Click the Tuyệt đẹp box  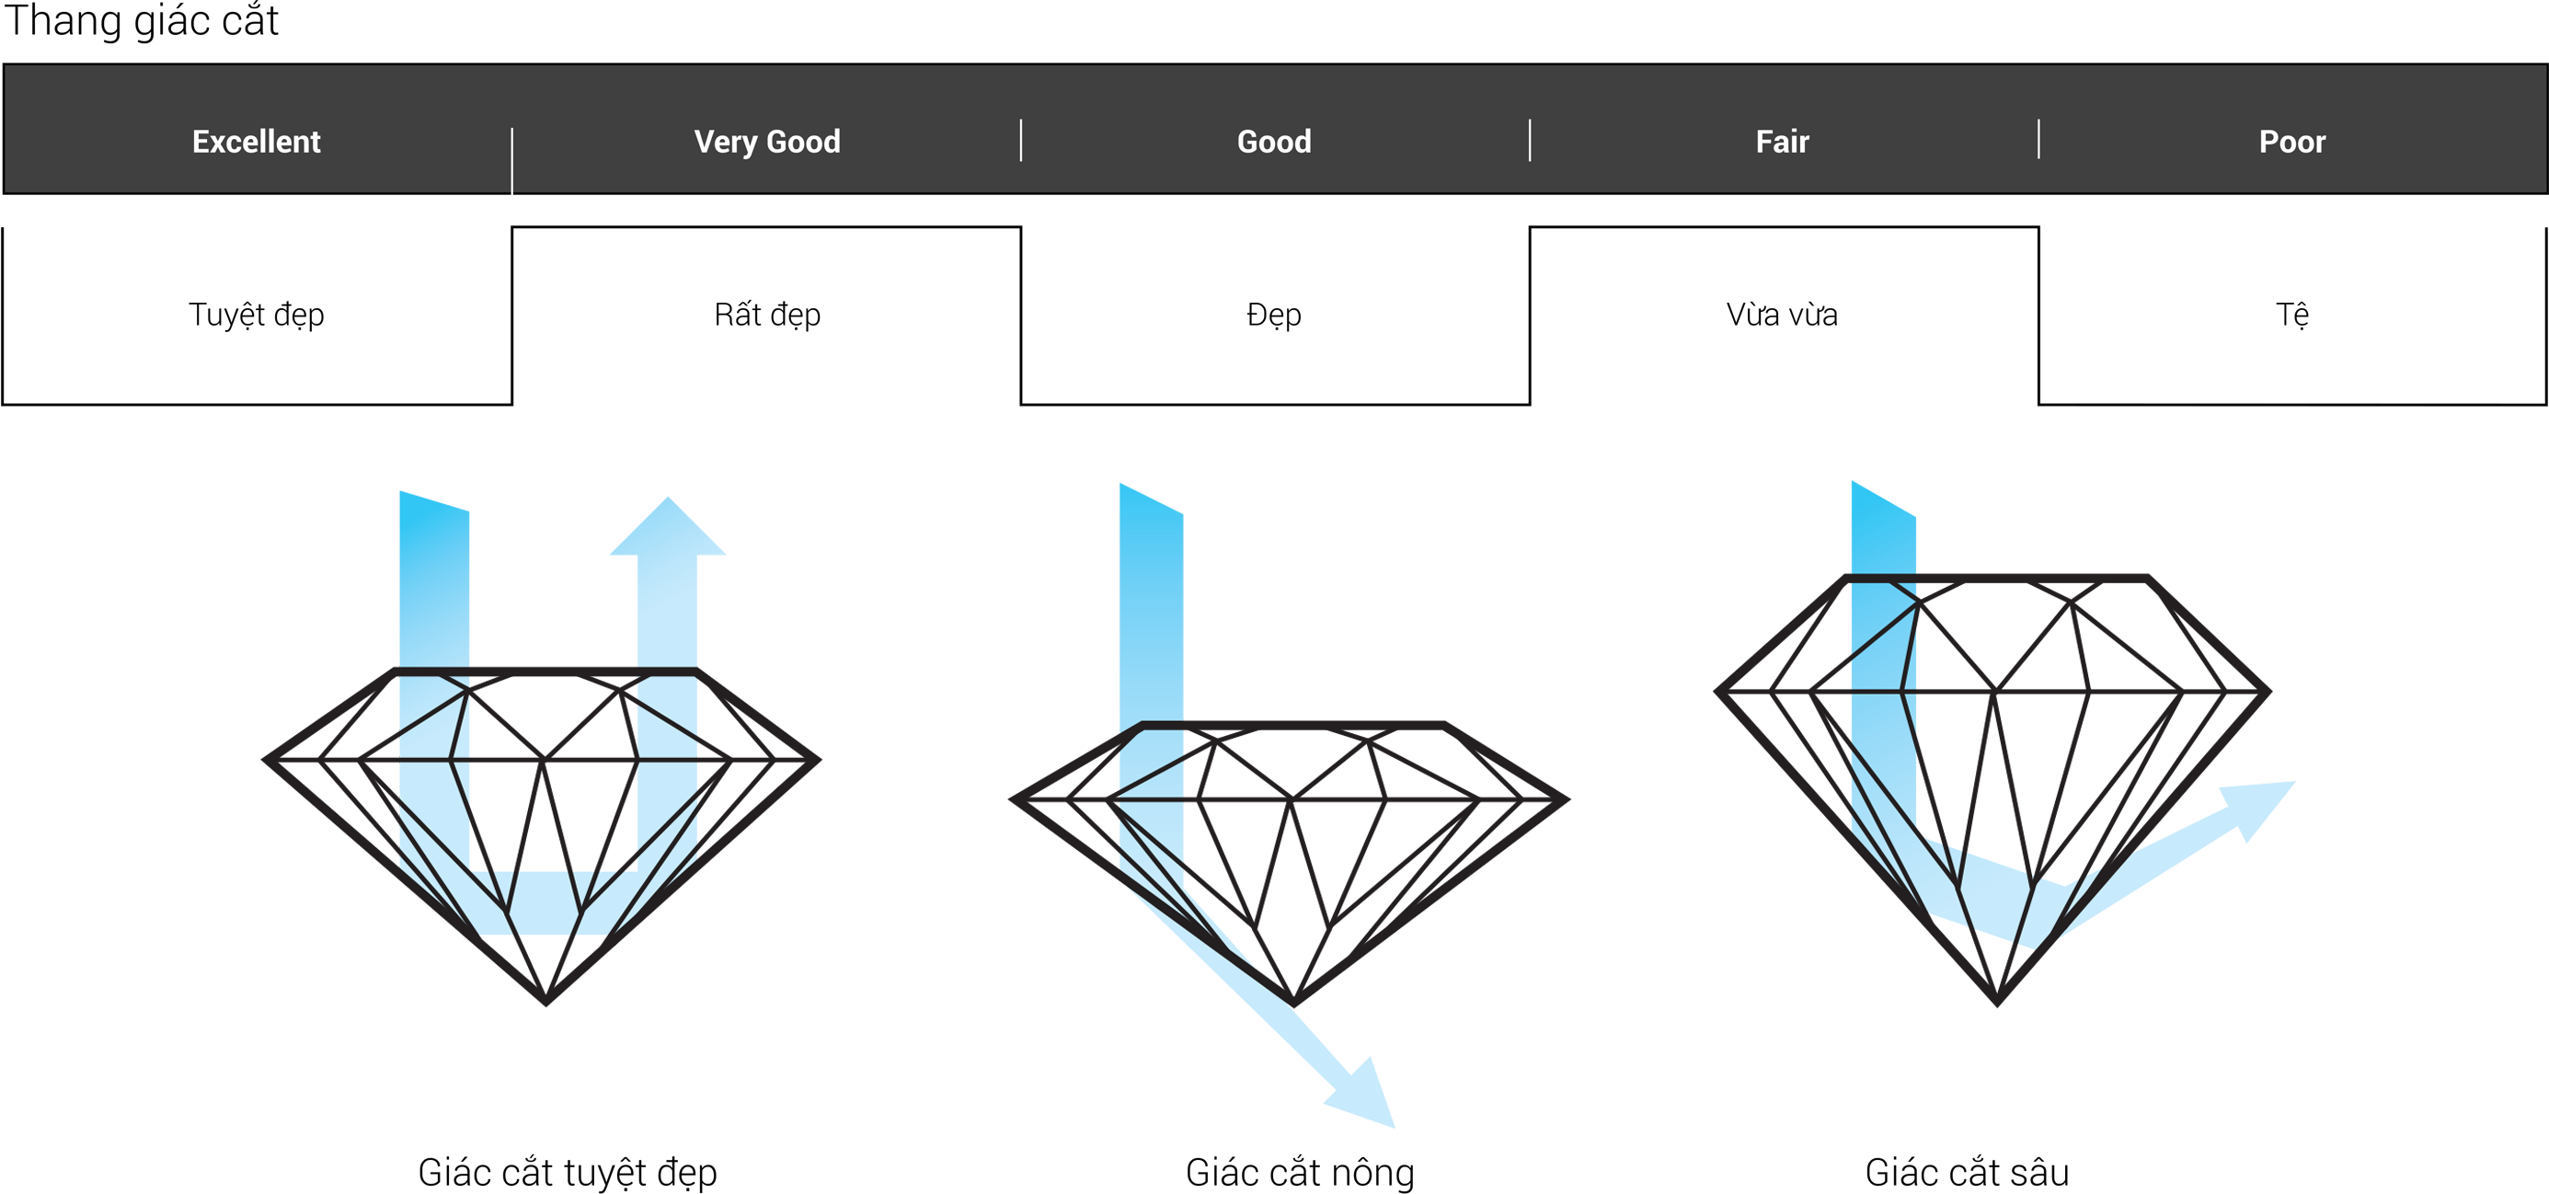(x=258, y=316)
